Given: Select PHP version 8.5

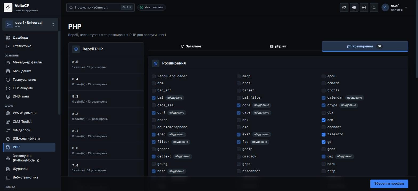Looking at the screenshot, I should [106, 64].
